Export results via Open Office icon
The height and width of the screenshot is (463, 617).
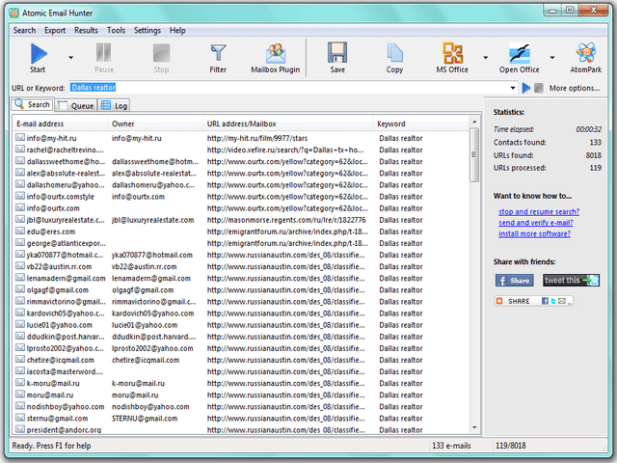[x=521, y=55]
